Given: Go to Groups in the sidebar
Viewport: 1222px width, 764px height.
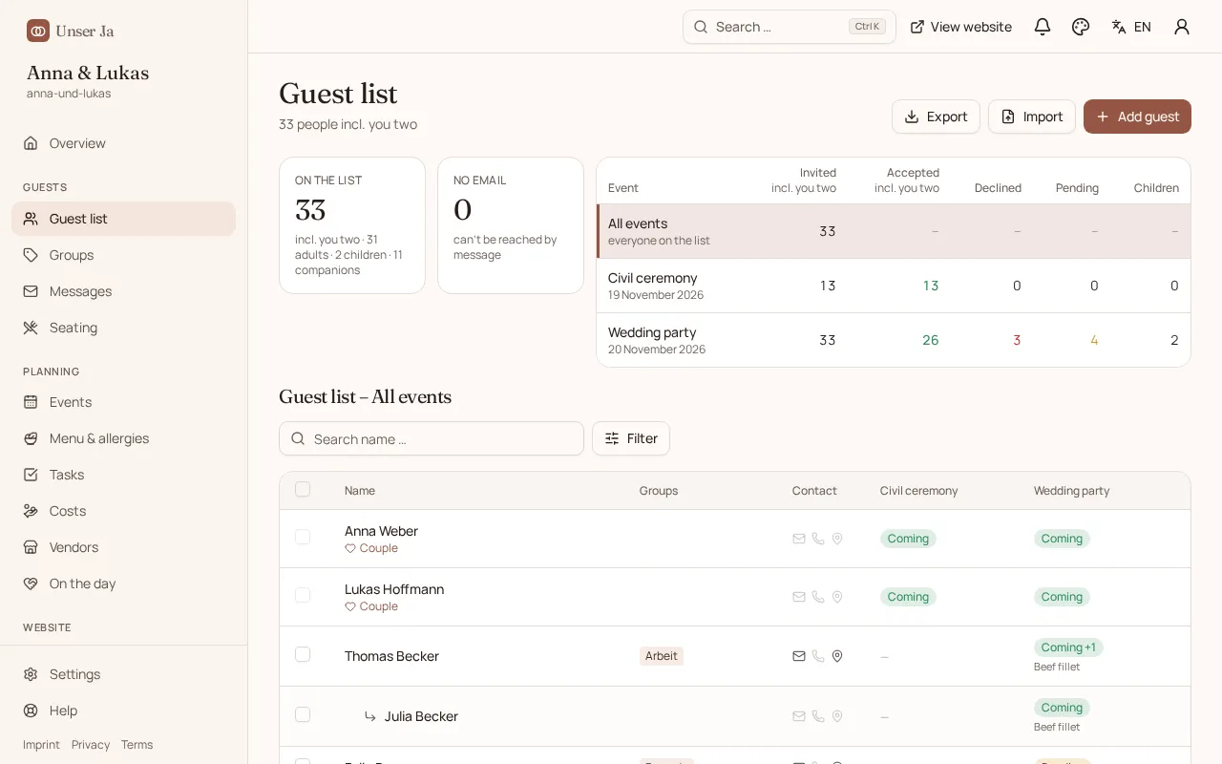Looking at the screenshot, I should (124, 255).
